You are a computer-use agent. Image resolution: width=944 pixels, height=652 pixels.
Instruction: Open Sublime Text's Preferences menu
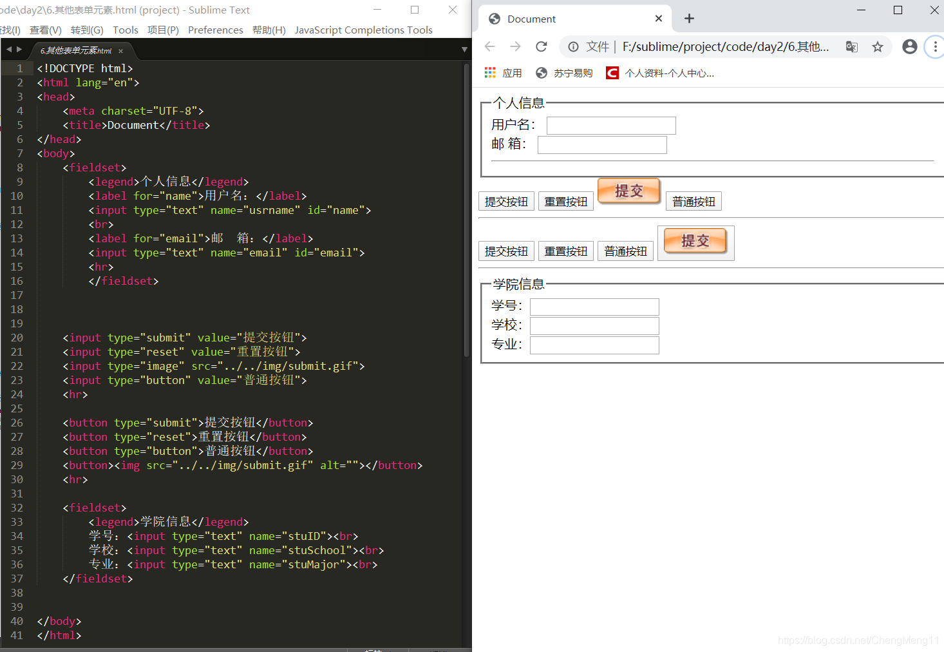[216, 30]
